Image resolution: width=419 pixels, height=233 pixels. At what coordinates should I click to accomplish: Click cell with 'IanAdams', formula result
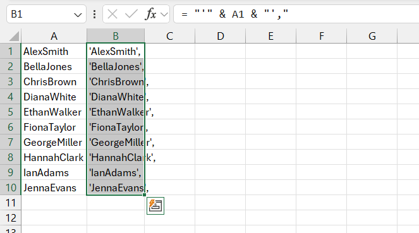pos(116,172)
